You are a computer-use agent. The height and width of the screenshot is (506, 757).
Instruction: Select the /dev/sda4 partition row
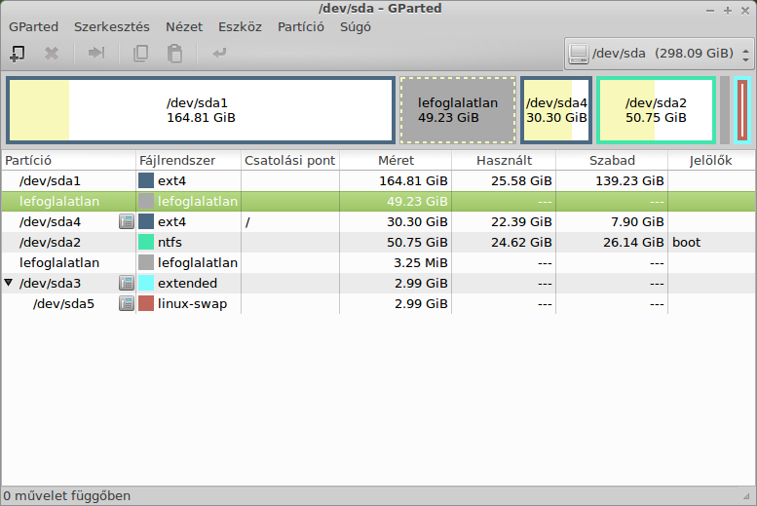pyautogui.click(x=378, y=222)
